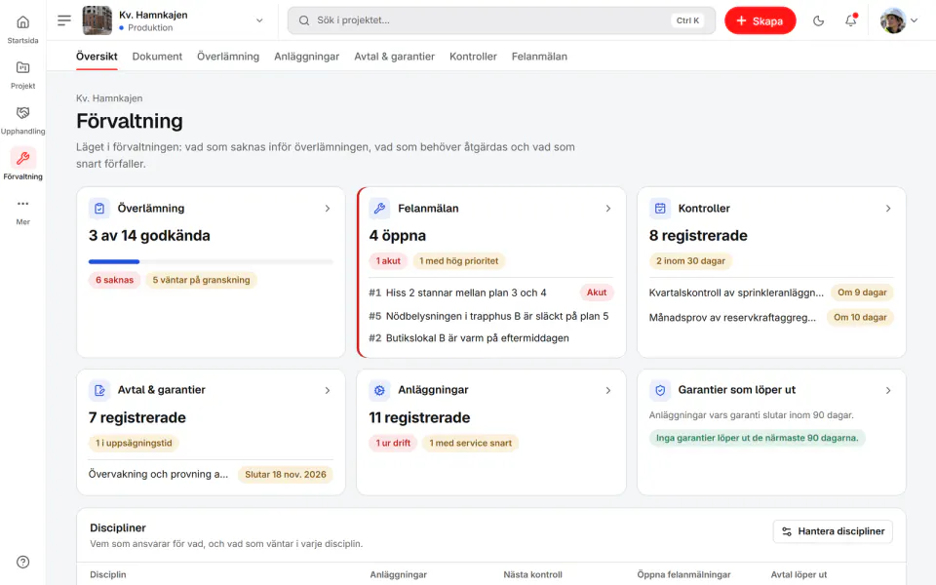Click the Avtal & garantier card document icon
Image resolution: width=936 pixels, height=585 pixels.
[99, 390]
